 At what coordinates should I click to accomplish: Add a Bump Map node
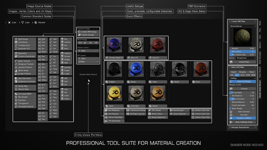tap(25, 86)
